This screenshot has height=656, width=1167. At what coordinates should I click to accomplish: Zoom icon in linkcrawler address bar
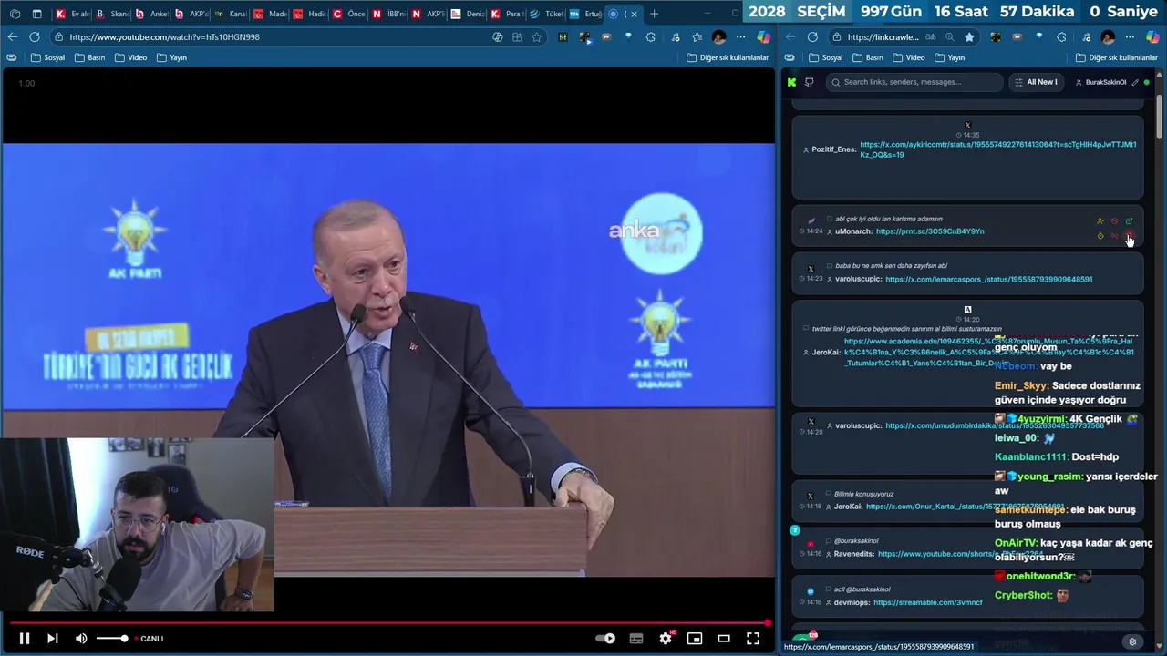[949, 37]
